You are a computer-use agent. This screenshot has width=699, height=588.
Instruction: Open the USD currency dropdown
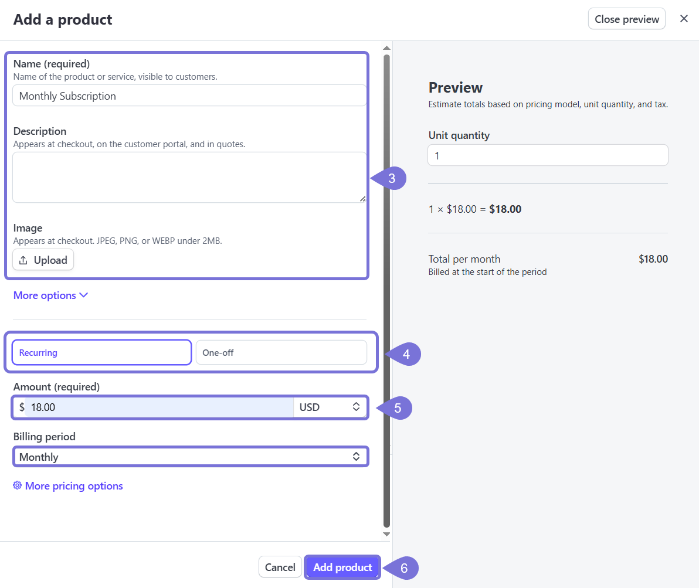[330, 407]
